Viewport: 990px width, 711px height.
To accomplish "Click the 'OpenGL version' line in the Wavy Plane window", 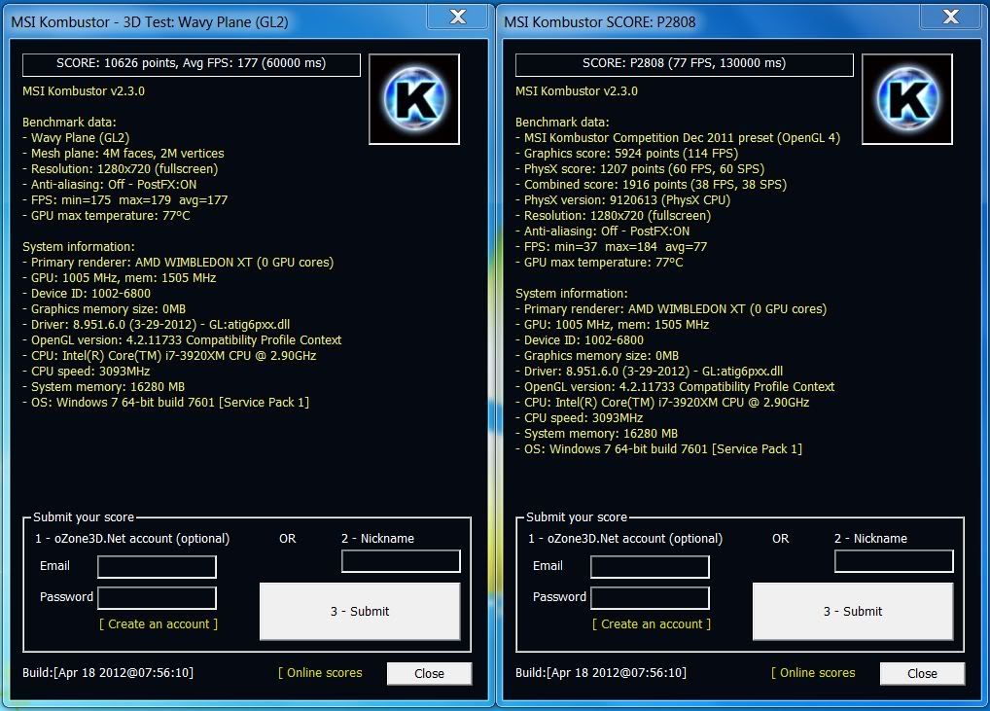I will click(x=183, y=340).
